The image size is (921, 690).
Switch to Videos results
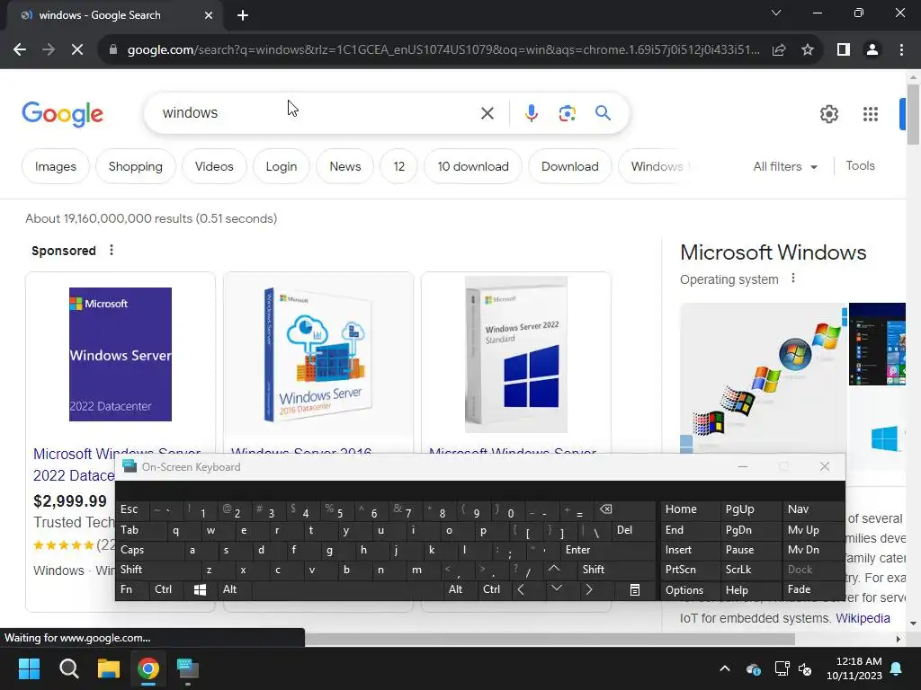(214, 166)
